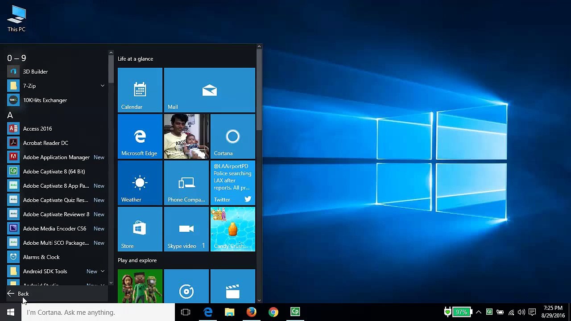Screen dimensions: 571x321
Task: Open Task View on the taskbar
Action: click(x=186, y=312)
